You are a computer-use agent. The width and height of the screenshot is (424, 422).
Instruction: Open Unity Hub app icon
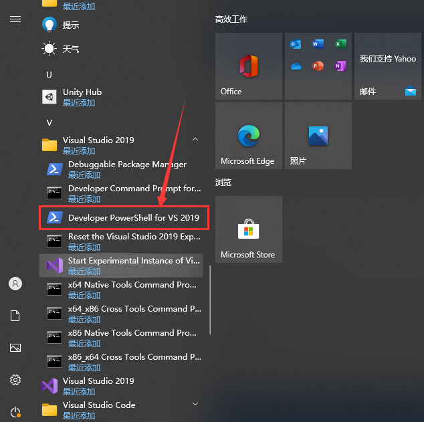tap(49, 97)
